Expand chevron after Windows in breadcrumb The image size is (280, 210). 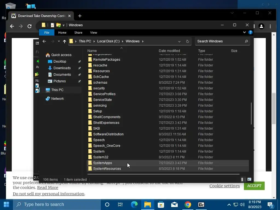coord(143,41)
